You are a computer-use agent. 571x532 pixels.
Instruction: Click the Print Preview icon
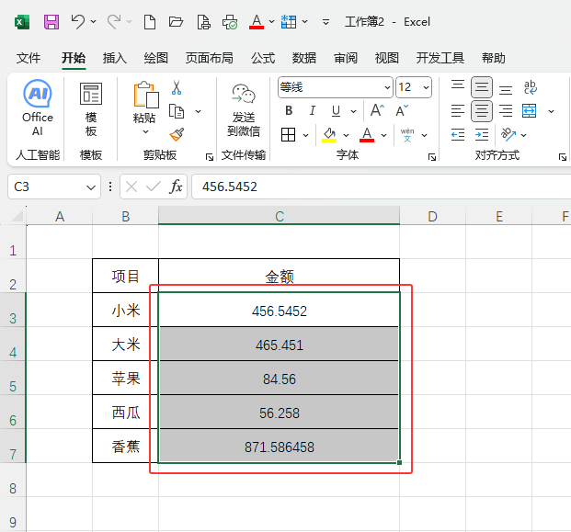click(203, 22)
